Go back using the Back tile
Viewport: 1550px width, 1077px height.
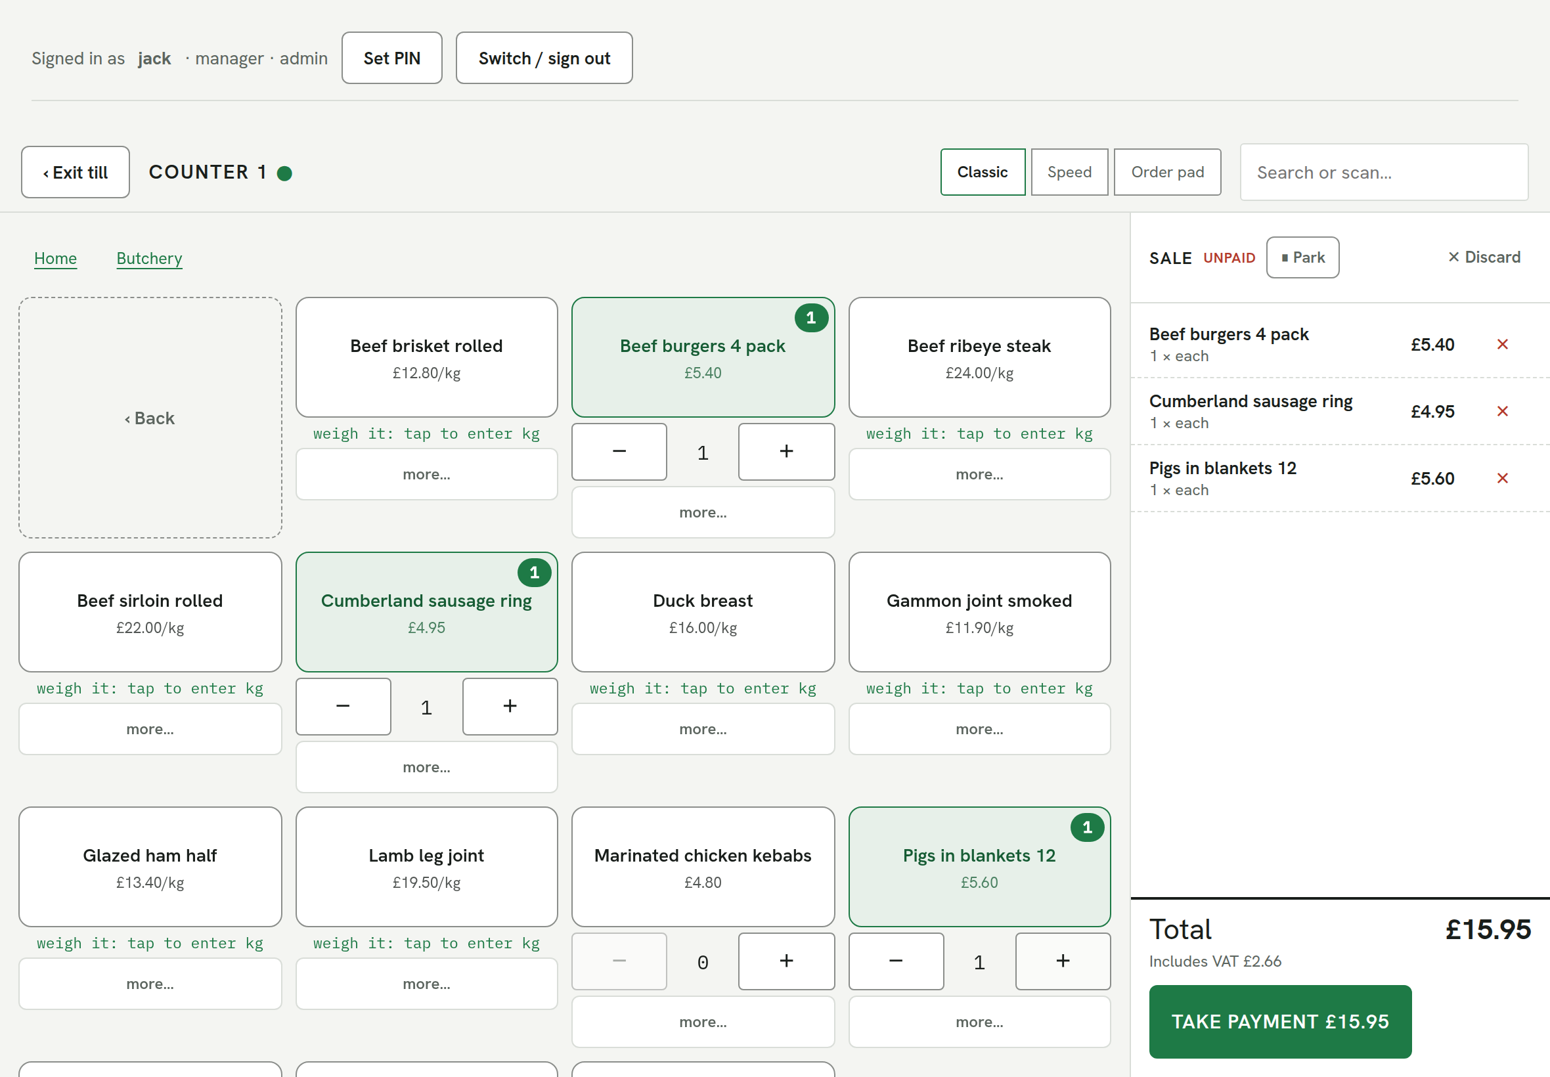coord(150,418)
